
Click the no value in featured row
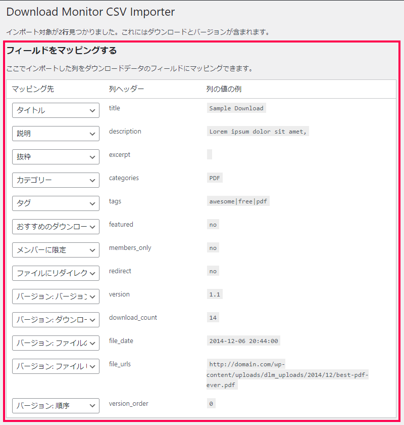[213, 225]
